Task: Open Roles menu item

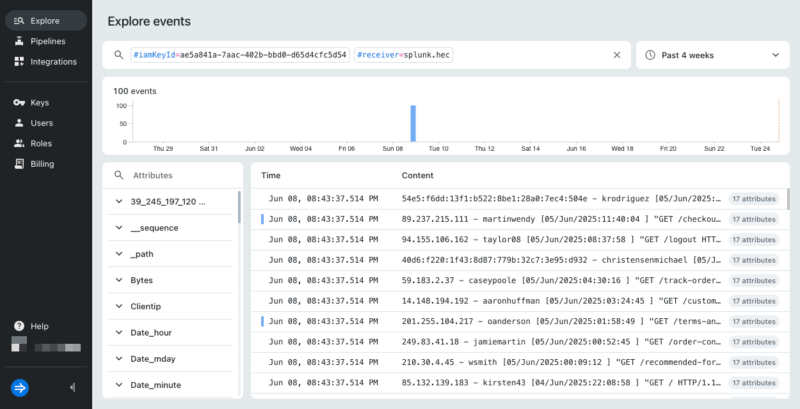Action: (46, 143)
